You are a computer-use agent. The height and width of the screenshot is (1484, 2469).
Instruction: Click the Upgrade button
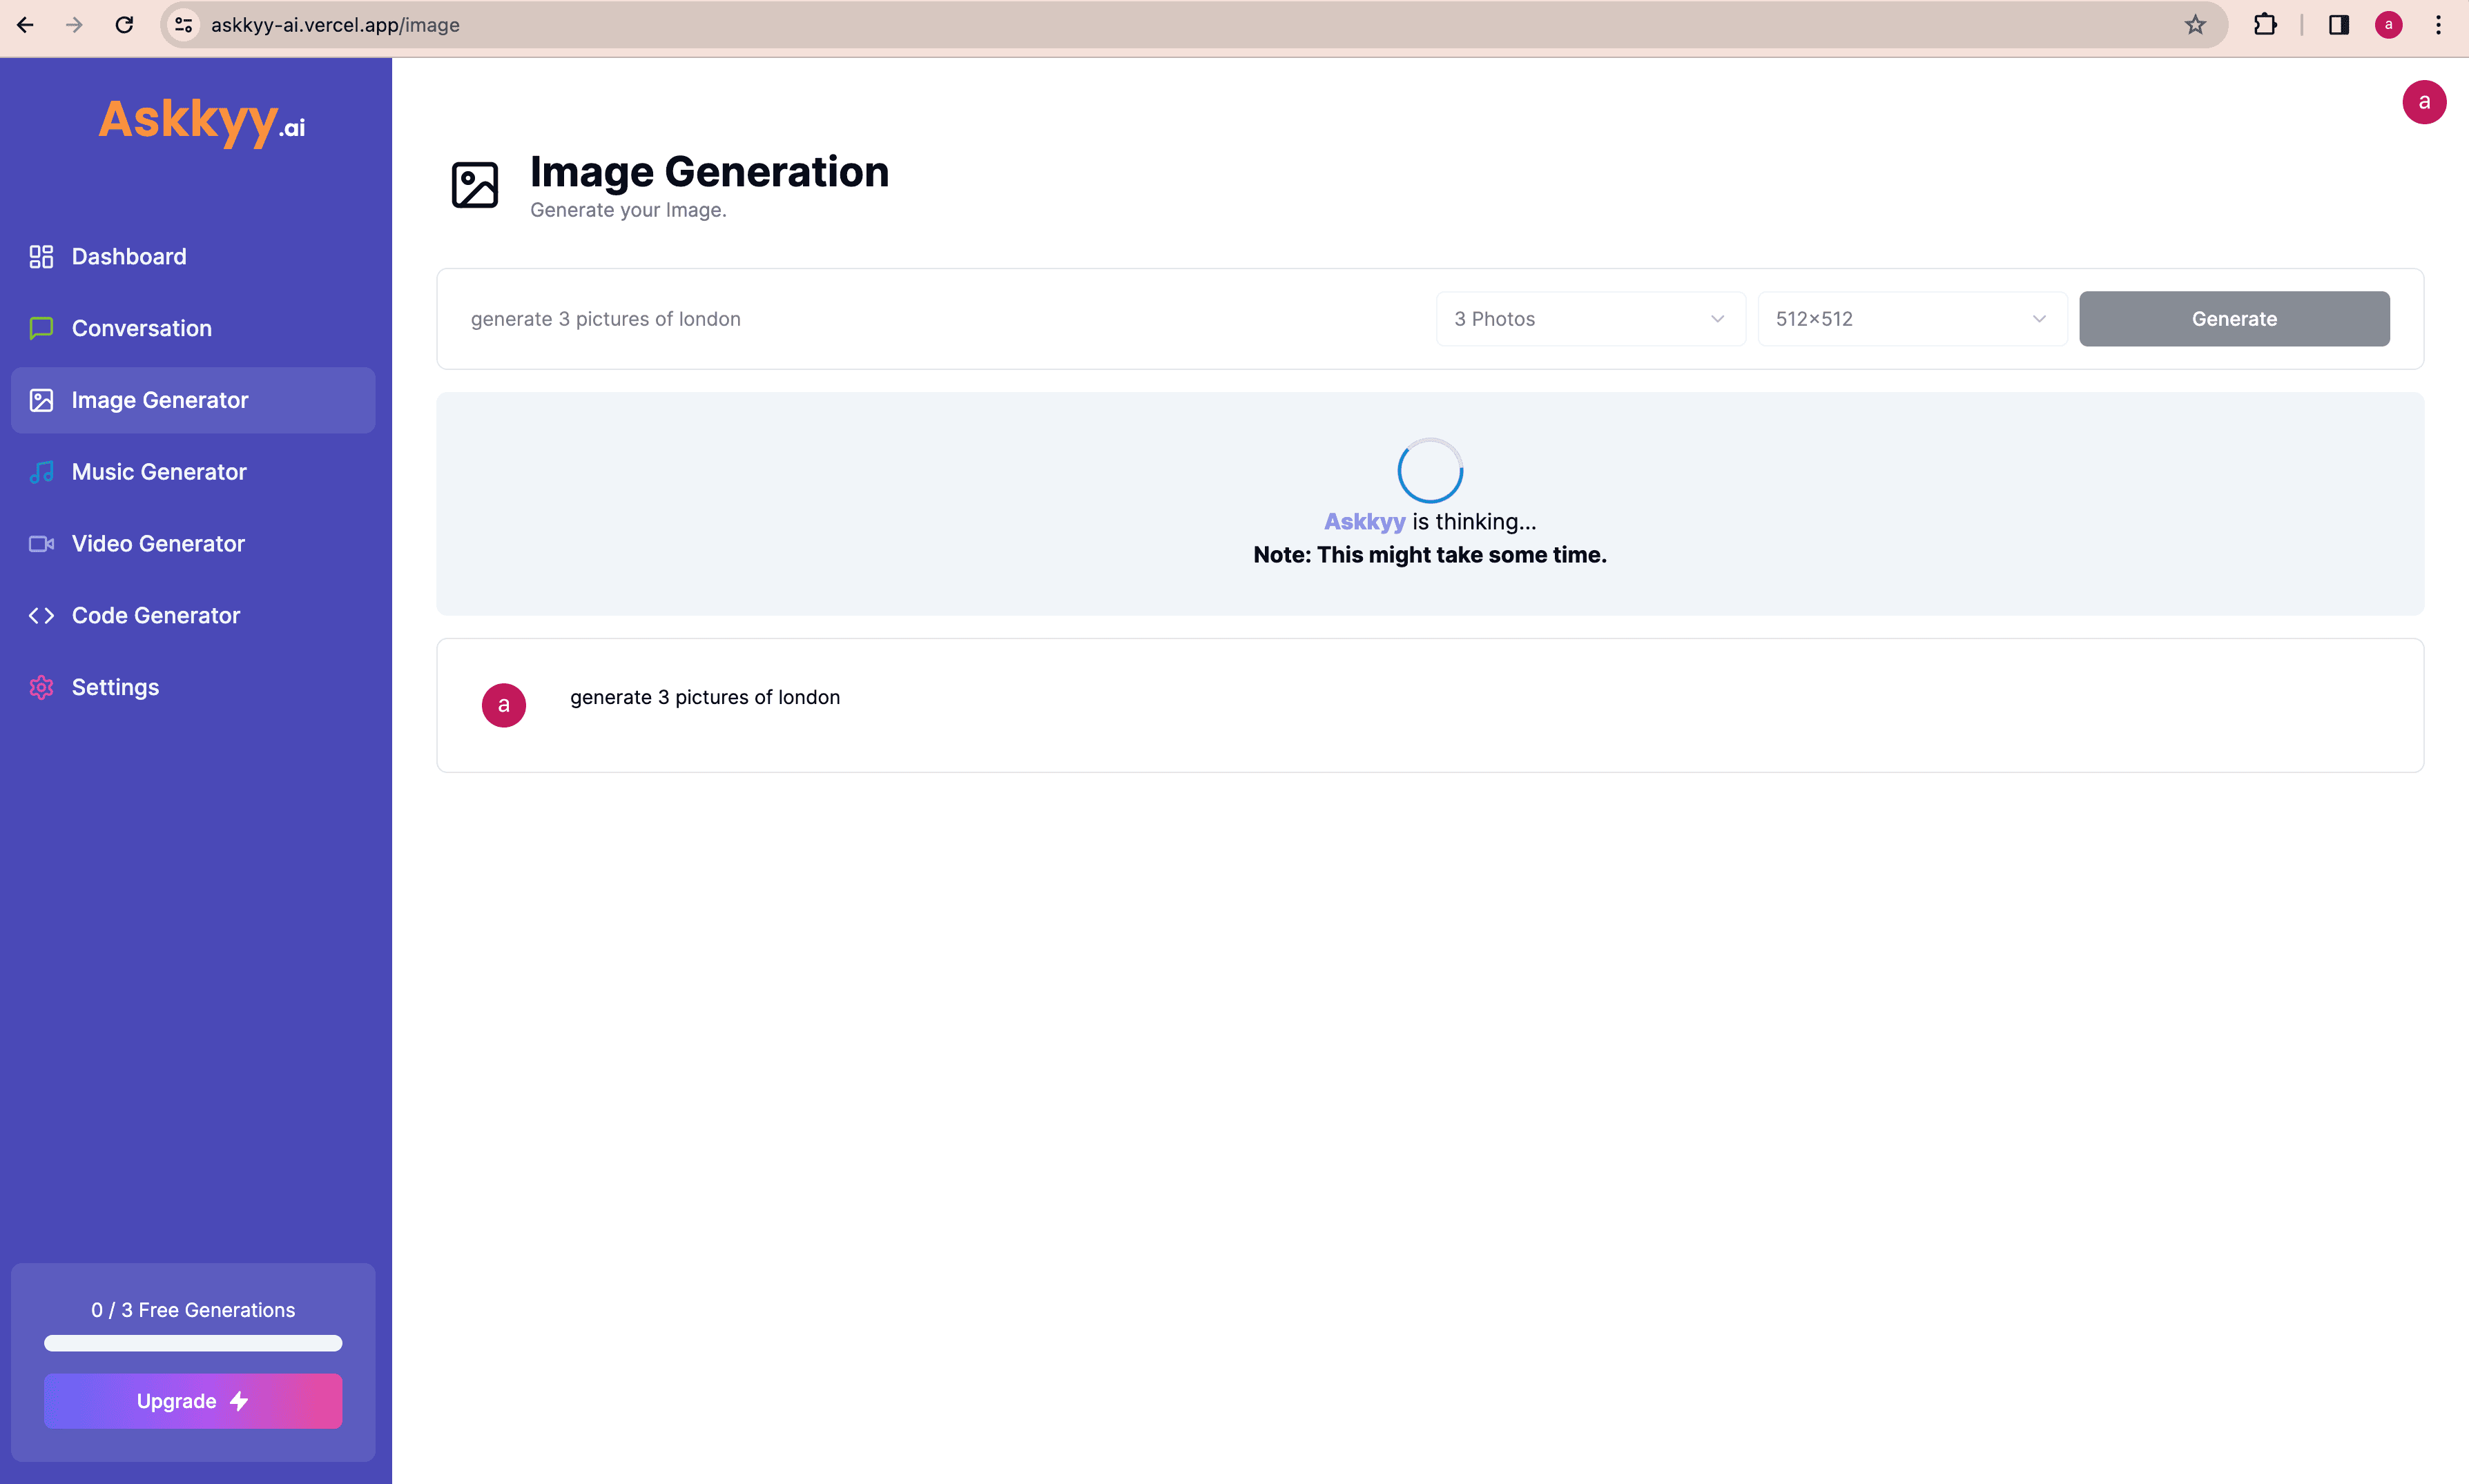pos(193,1401)
